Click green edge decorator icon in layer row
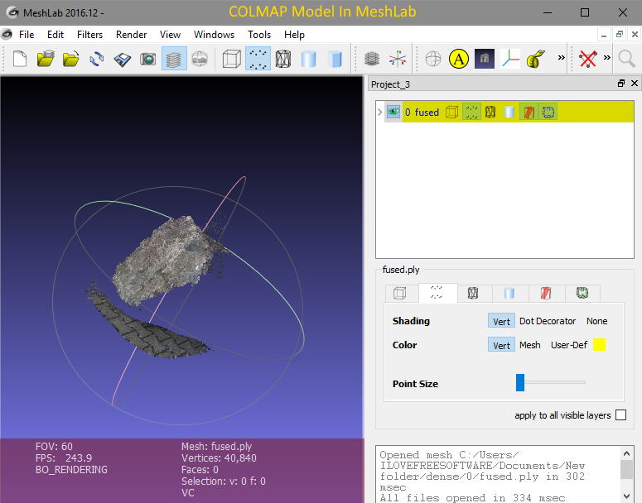642x503 pixels. point(548,112)
